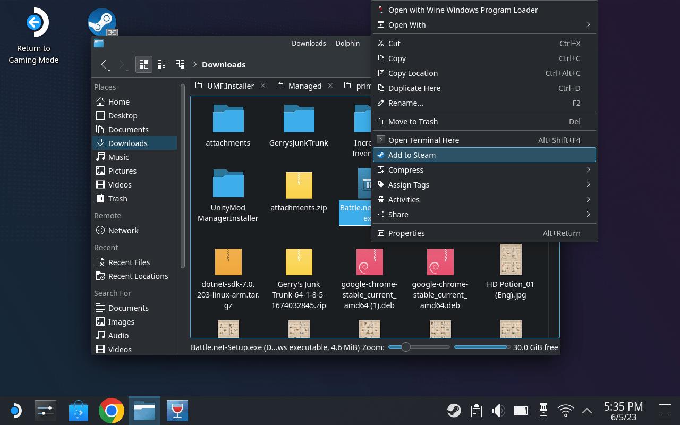Switch to icons view mode in Dolphin
Screen dimensions: 680x425
pos(143,64)
